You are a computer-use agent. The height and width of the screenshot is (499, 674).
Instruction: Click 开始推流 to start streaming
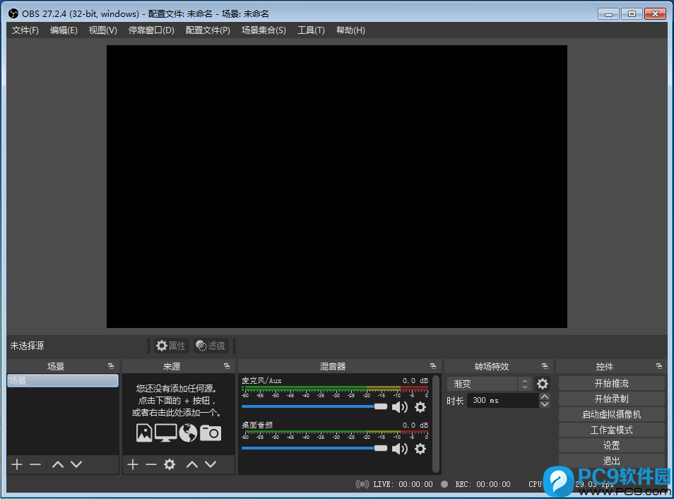coord(611,383)
